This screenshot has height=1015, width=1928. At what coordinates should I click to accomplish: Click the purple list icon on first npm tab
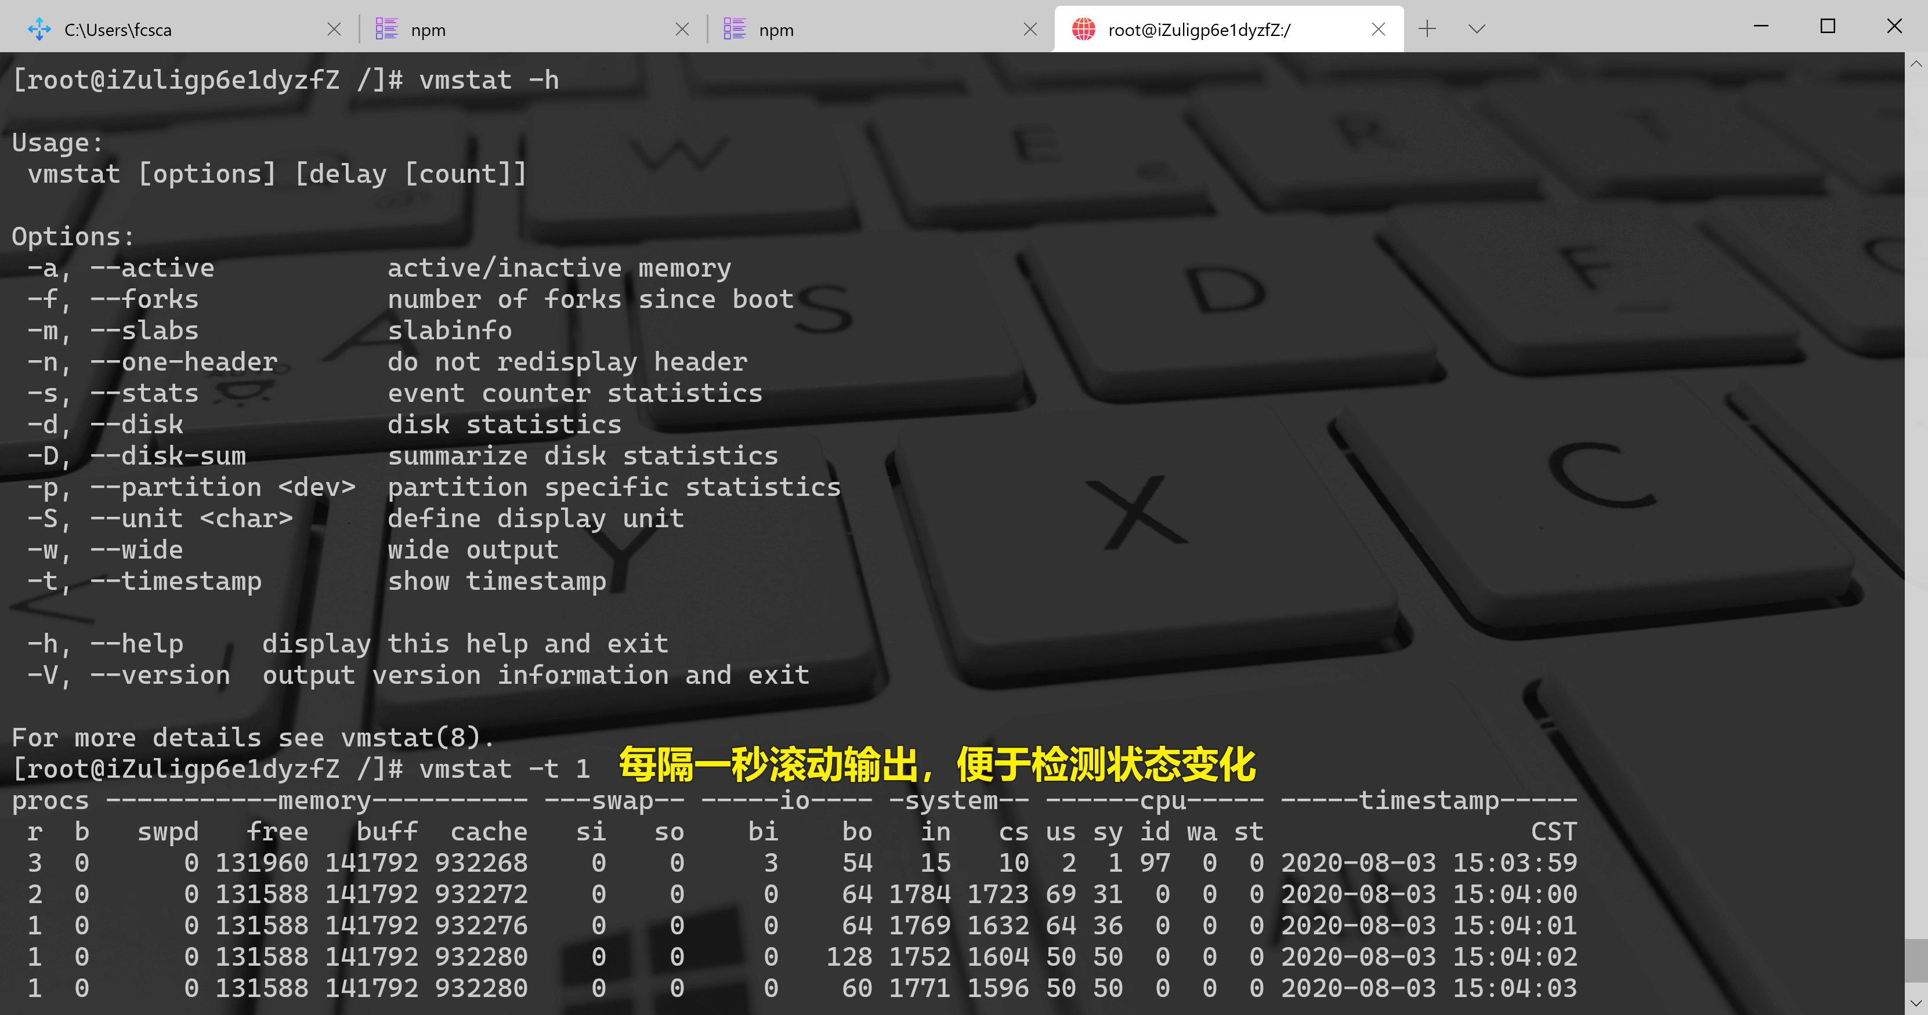[386, 29]
